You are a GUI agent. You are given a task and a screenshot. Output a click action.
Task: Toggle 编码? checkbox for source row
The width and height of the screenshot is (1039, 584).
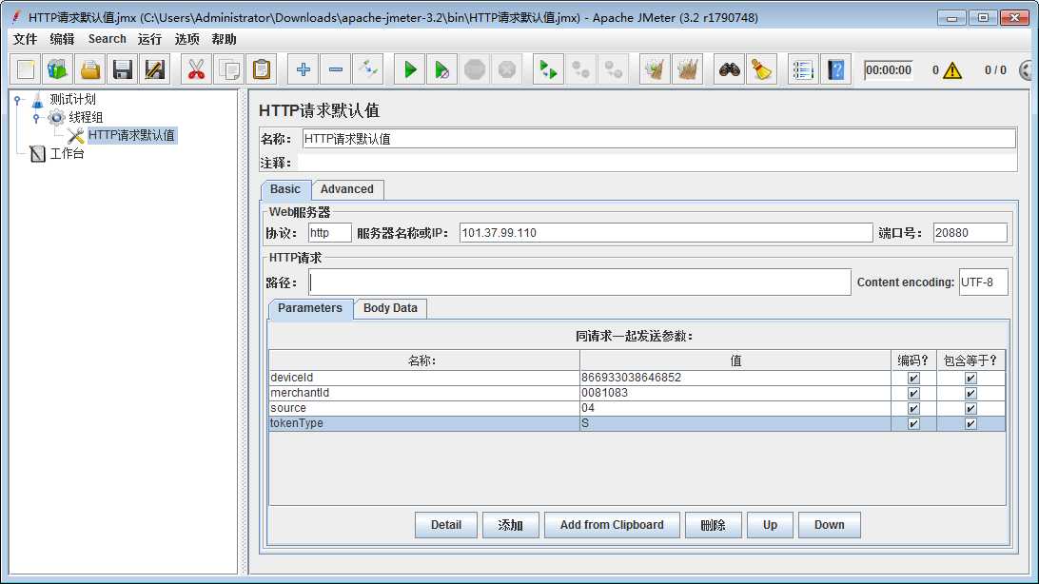point(913,409)
